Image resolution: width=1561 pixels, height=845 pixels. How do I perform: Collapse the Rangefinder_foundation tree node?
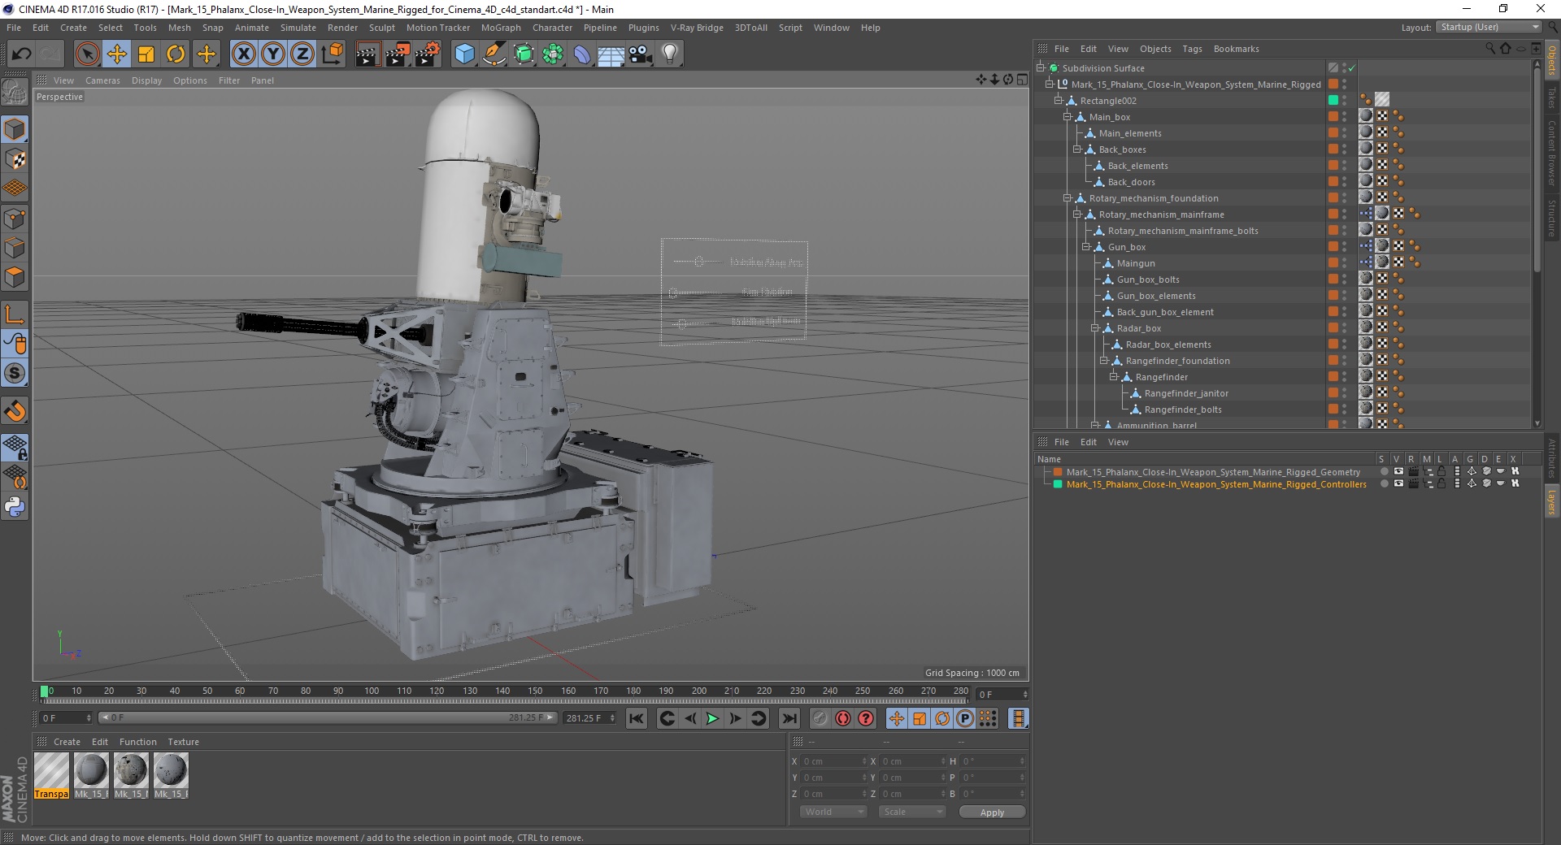coord(1104,361)
